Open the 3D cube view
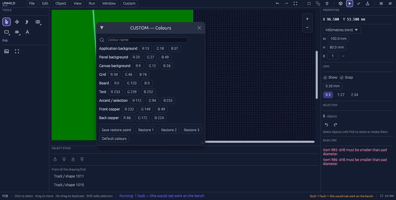Viewport: 396px width, 200px height. tap(341, 3)
